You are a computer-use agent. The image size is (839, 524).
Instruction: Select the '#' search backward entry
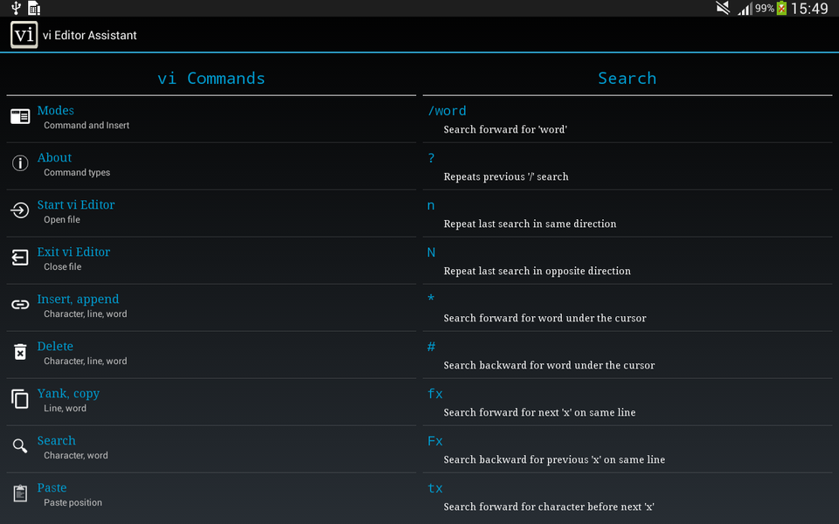pyautogui.click(x=628, y=355)
